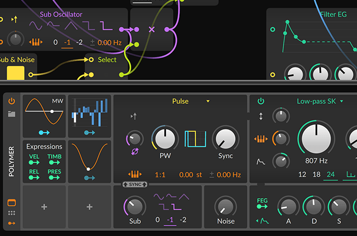Viewport: 357px width, 236px height.
Task: Click the oscillator retrigger phase icon
Action: point(134,116)
